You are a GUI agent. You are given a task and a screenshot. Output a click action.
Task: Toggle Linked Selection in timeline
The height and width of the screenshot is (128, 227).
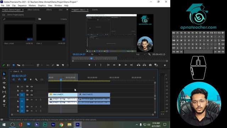25,80
